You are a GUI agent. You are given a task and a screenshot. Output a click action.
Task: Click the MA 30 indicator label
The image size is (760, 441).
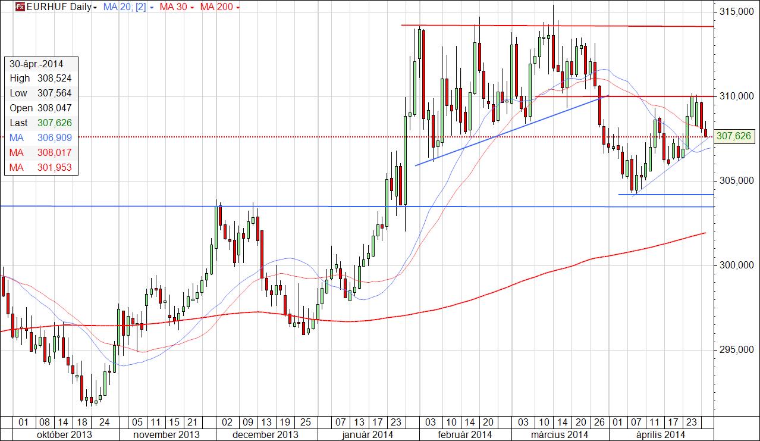tap(175, 7)
